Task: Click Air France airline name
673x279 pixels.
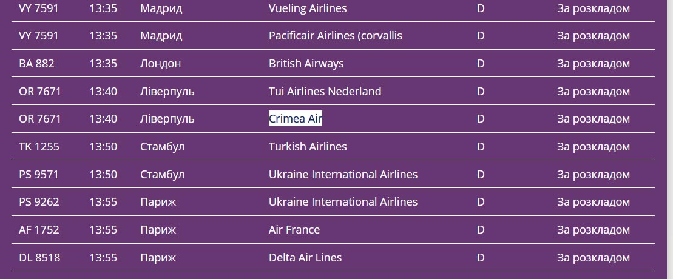Action: [x=294, y=230]
